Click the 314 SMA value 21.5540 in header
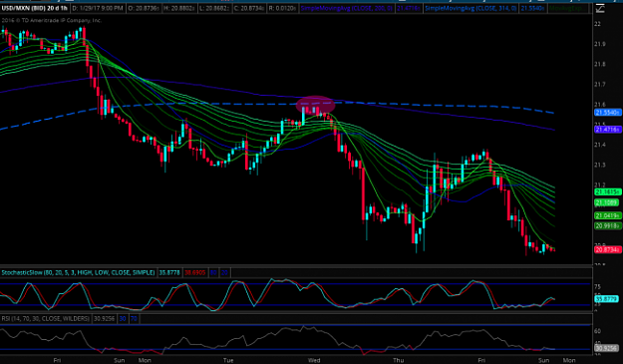The image size is (623, 364). tap(533, 8)
